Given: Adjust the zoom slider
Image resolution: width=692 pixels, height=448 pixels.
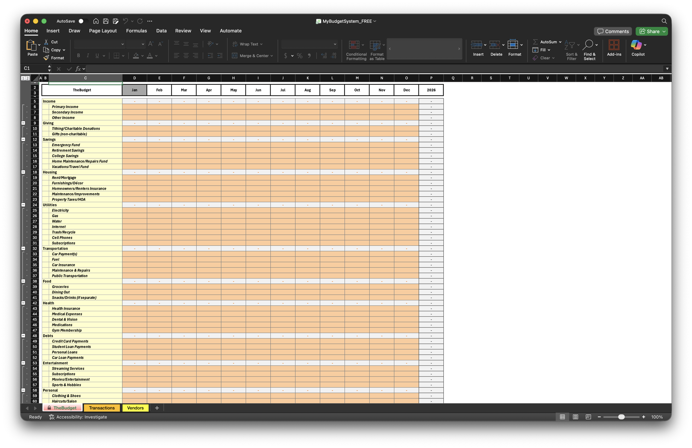Looking at the screenshot, I should click(x=622, y=417).
